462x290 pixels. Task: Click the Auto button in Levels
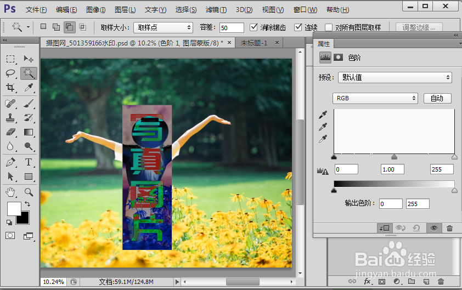[437, 98]
